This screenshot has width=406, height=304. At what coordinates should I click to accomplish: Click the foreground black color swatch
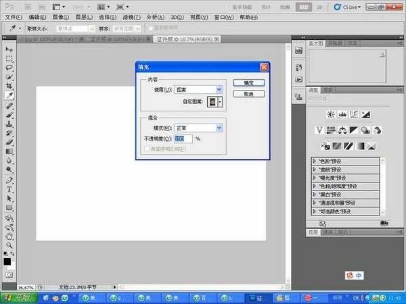(x=7, y=261)
